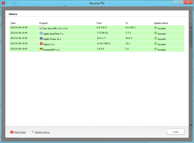This screenshot has width=194, height=143.
Task: Maximize the Secunia PSI window
Action: [x=181, y=2]
